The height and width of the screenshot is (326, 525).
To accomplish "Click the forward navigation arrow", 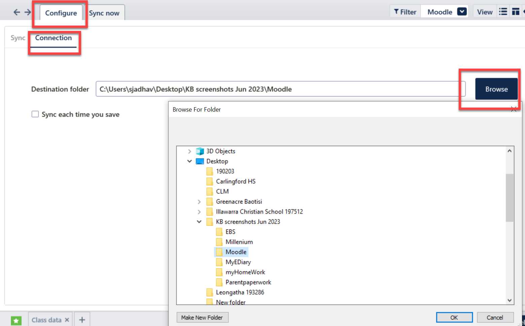I will (x=28, y=12).
